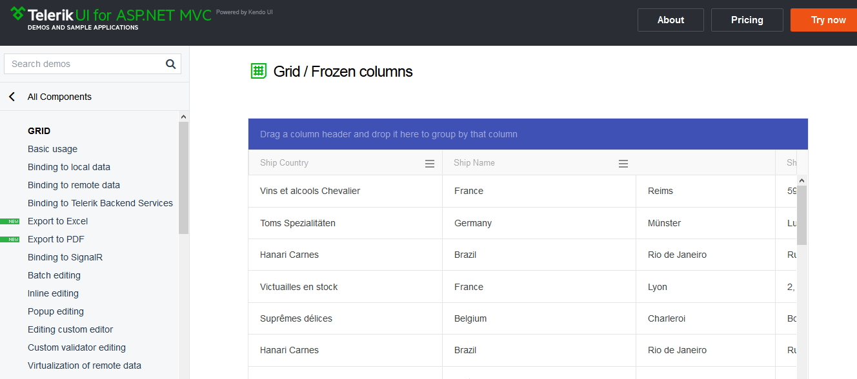Click the search magnifier icon
Viewport: 857px width, 379px height.
pos(170,64)
